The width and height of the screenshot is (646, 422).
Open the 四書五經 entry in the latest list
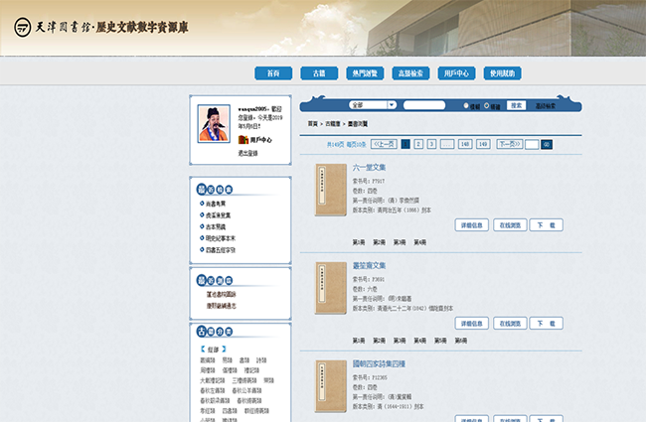[221, 250]
